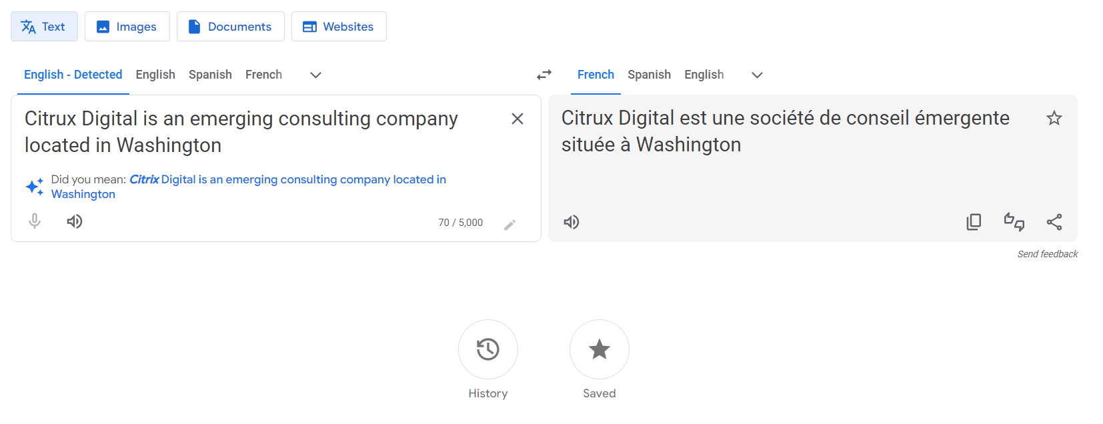Click the microphone icon to translate by voice
Viewport: 1103px width, 424px height.
click(x=34, y=221)
